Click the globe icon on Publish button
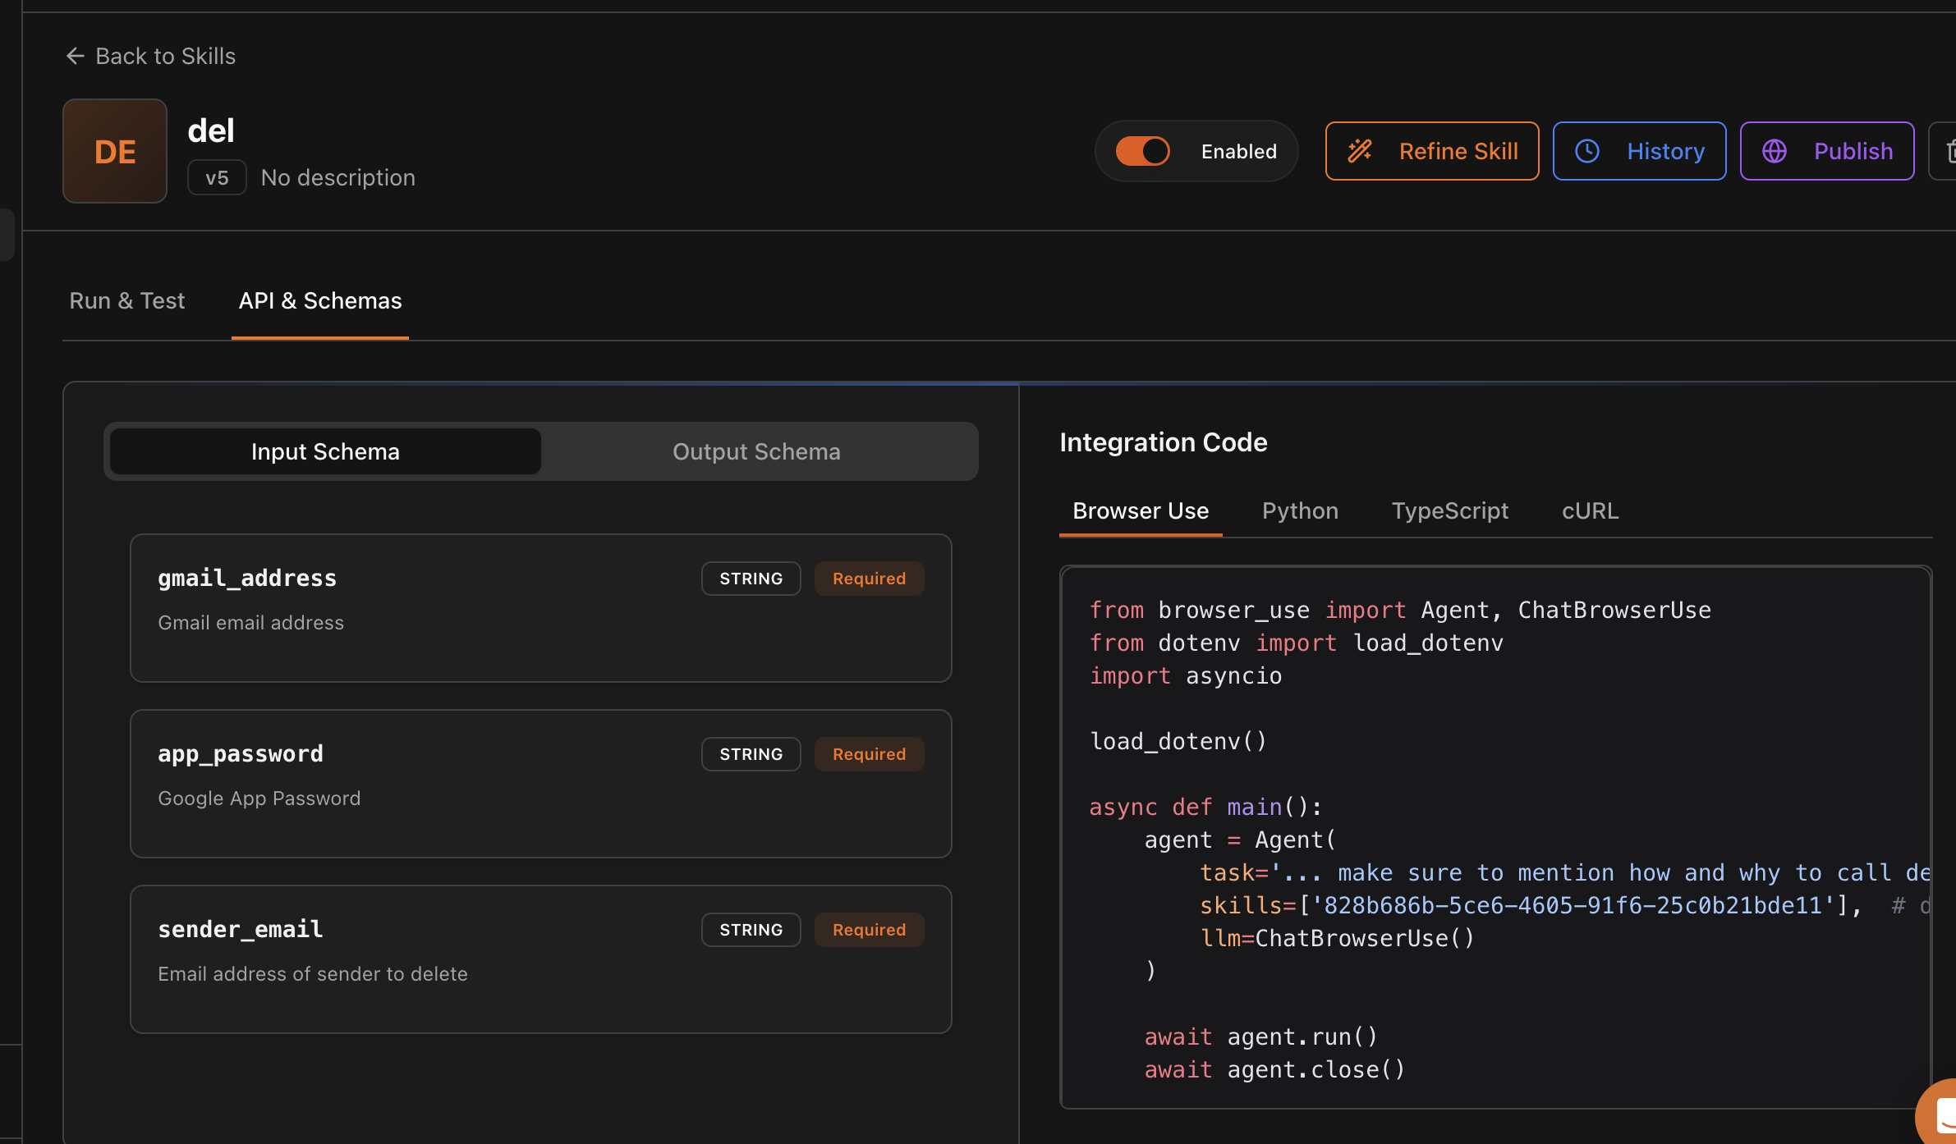Image resolution: width=1956 pixels, height=1144 pixels. click(1775, 151)
